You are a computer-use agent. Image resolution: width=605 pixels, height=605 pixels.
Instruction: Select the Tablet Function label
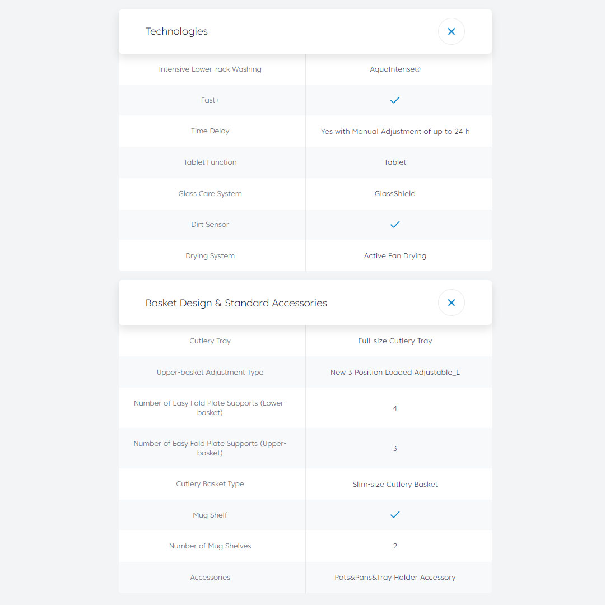click(210, 162)
